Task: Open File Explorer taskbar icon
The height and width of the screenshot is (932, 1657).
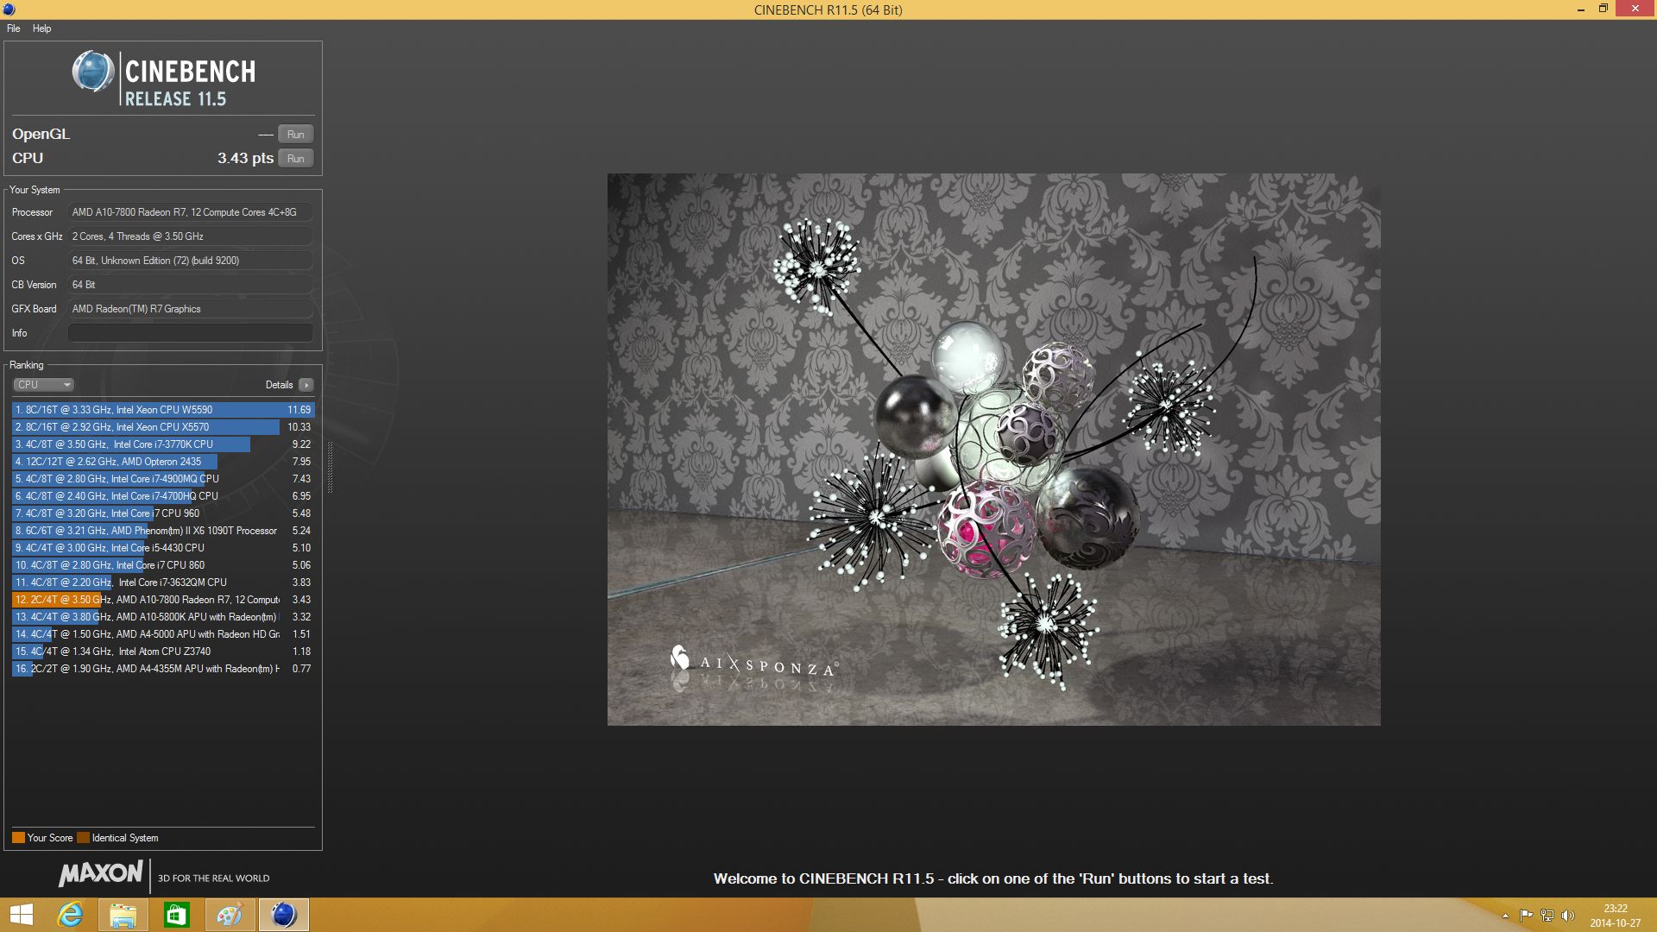Action: click(x=123, y=915)
